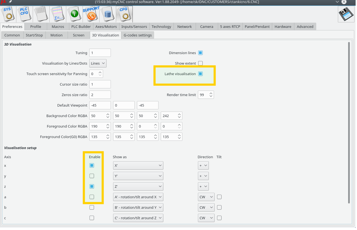Switch to the Motion sub-tab
This screenshot has width=357, height=230.
click(56, 35)
